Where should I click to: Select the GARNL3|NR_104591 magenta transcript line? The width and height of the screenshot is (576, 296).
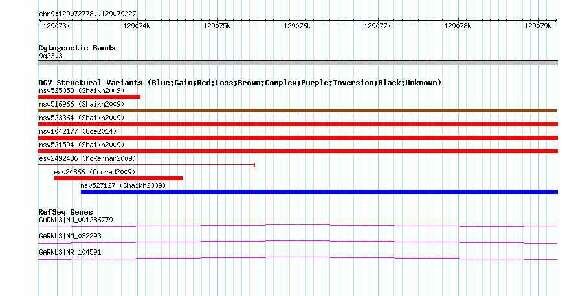298,258
